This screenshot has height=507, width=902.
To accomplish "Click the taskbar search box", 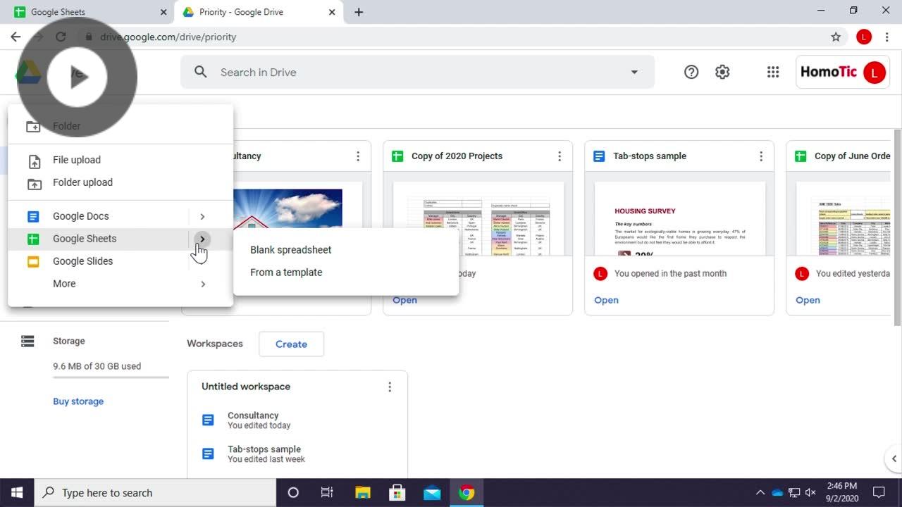I will (x=154, y=493).
